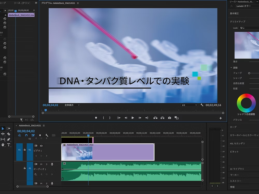Expand the カーブ section
259x194 pixels.
click(x=233, y=127)
